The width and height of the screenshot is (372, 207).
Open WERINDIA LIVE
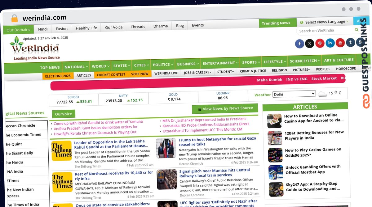point(166,73)
